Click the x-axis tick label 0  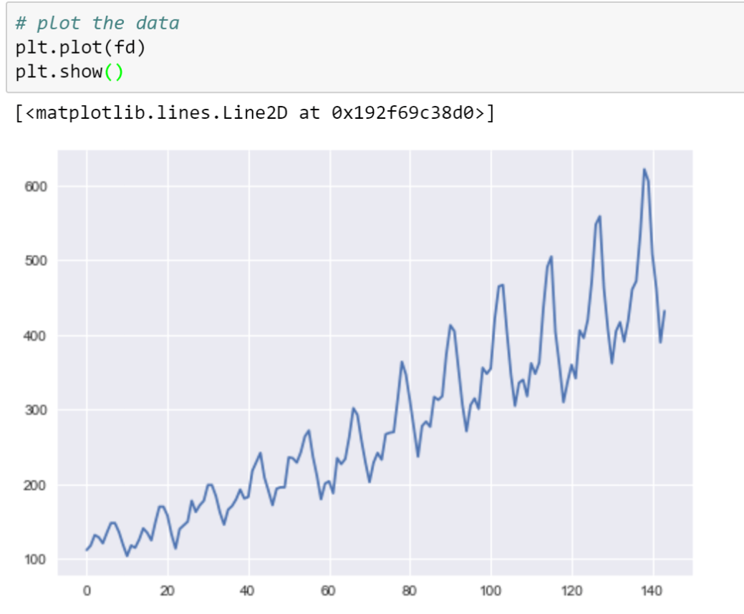pyautogui.click(x=87, y=591)
